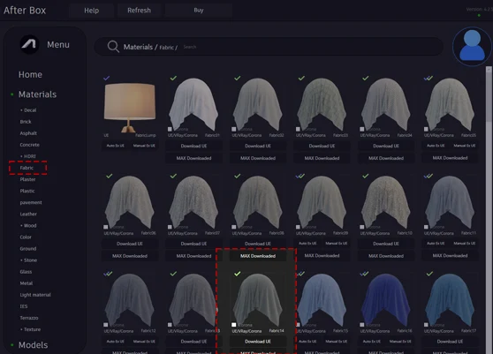Click the green checkmark on Fabric03 card

point(301,78)
